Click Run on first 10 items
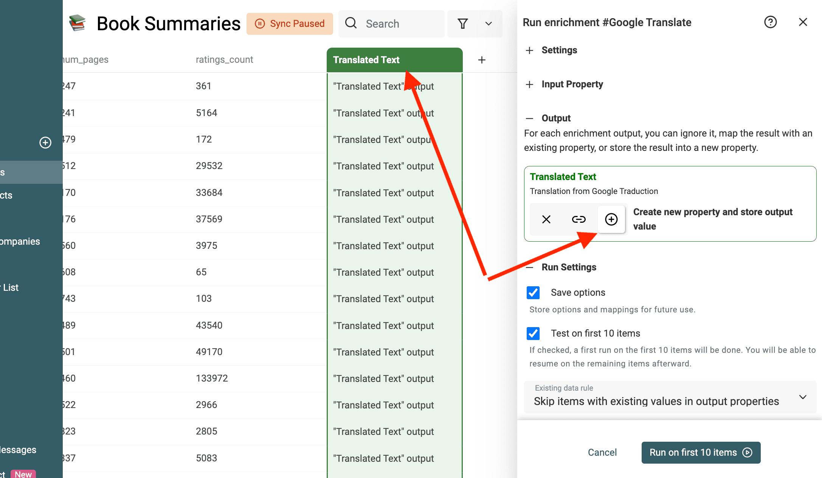Screen dimensions: 822x478 (x=701, y=453)
